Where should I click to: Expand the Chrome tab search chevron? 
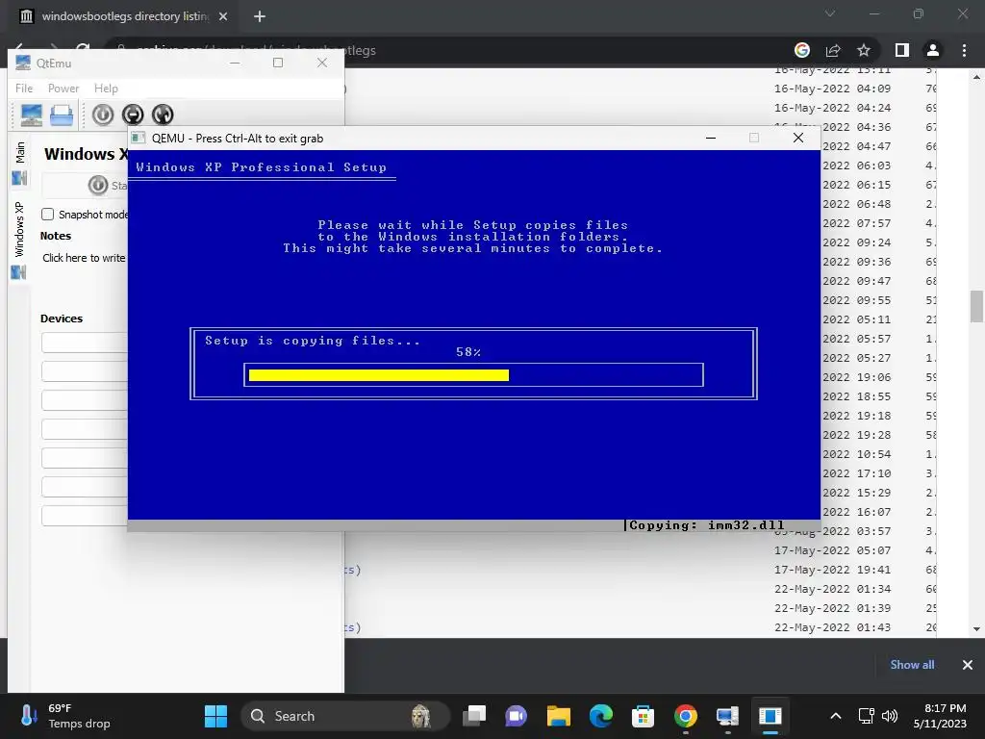[830, 13]
